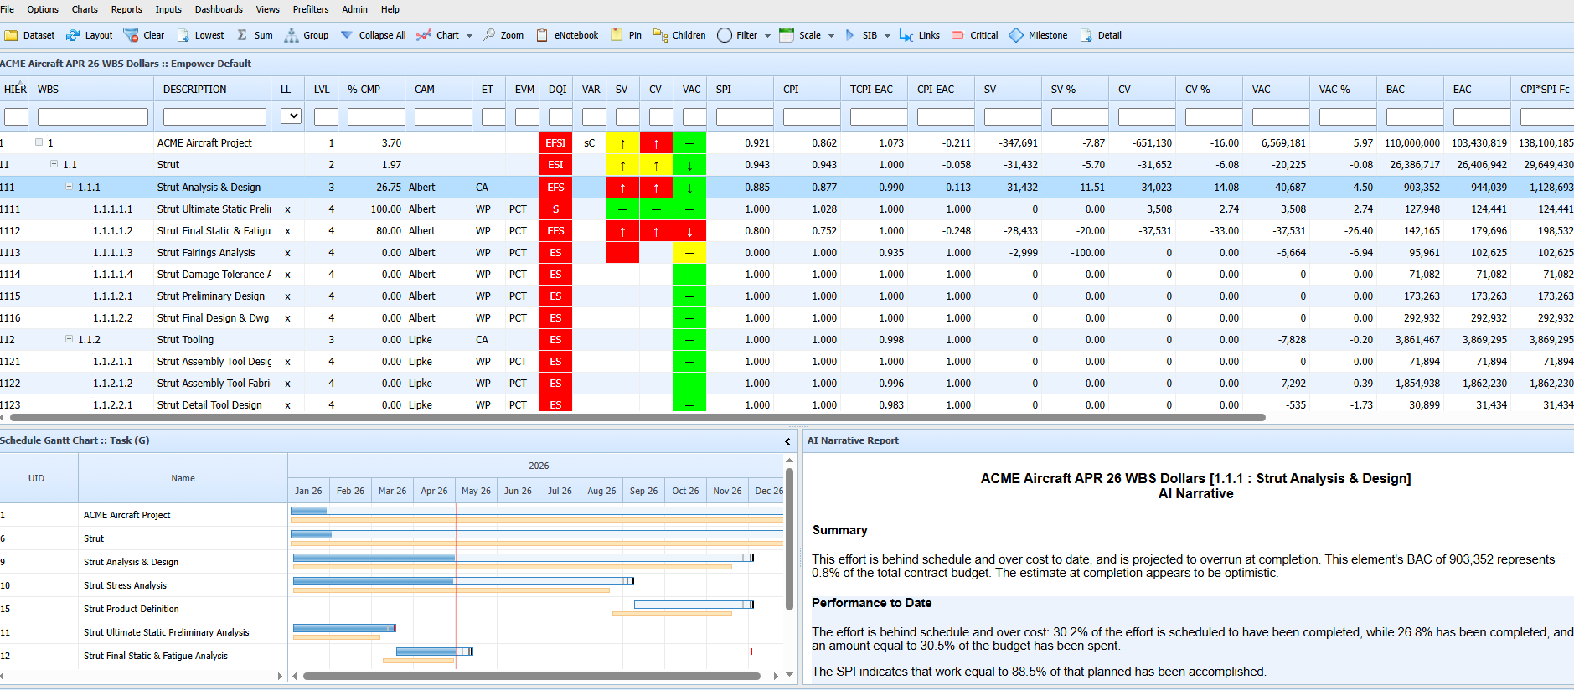Click the TCPI-EAC column header
Screen dimensions: 1574x690
875,89
